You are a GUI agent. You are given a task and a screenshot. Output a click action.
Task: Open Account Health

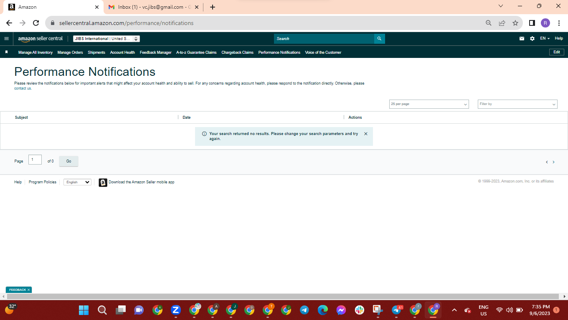(122, 52)
